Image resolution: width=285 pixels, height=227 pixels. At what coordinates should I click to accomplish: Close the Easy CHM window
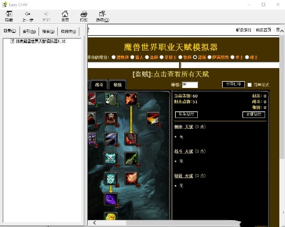[x=278, y=5]
